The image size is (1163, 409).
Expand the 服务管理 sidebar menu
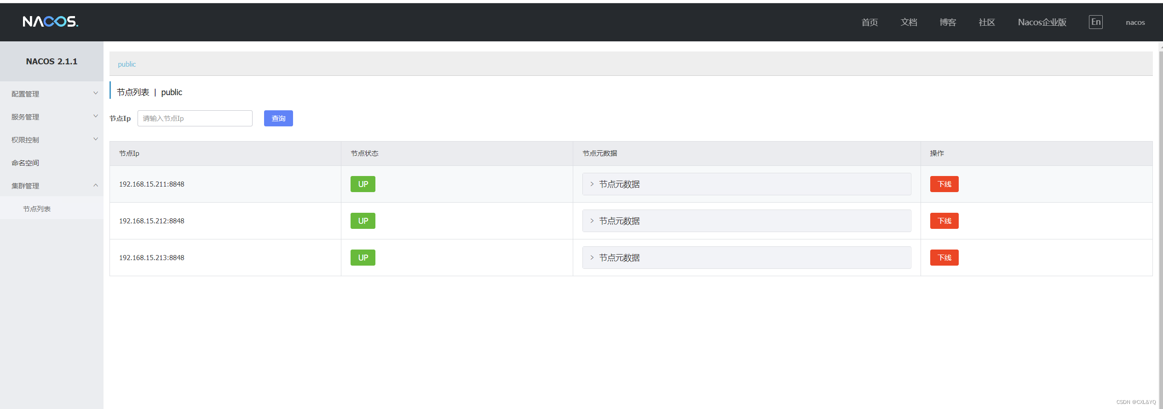(x=52, y=117)
